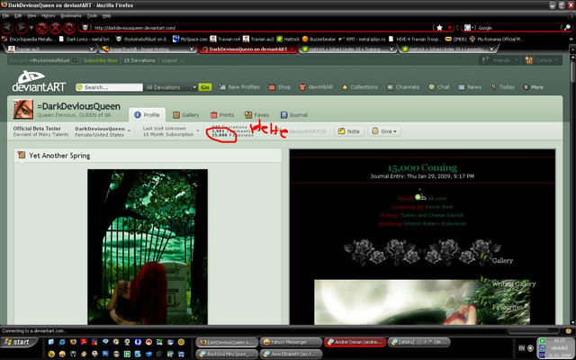Open the browser Home page icon
This screenshot has width=576, height=360.
coord(69,28)
